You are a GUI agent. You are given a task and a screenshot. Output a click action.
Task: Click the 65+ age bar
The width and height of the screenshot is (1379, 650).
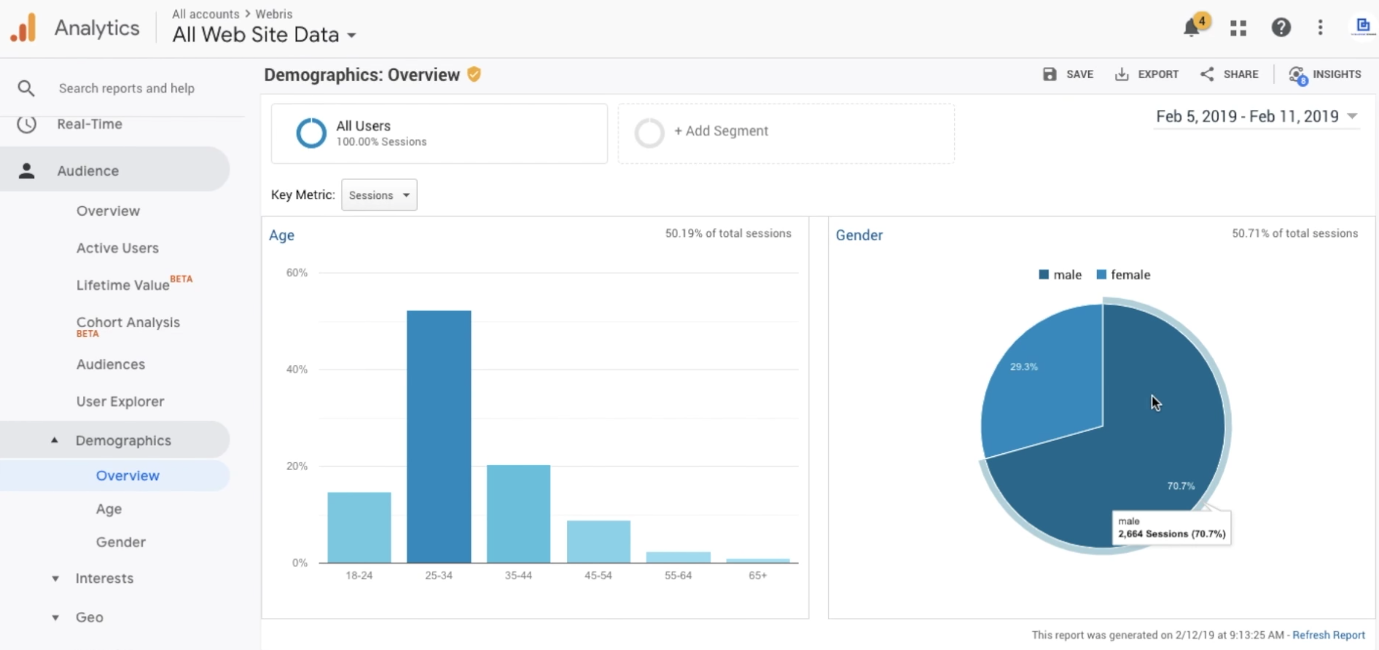pyautogui.click(x=758, y=560)
